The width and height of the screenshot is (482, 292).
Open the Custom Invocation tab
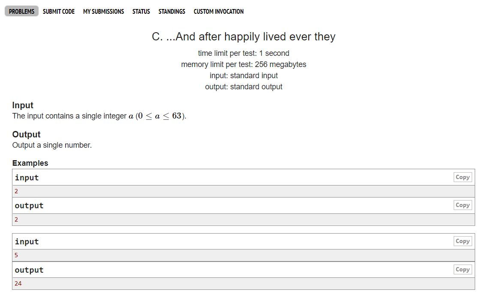pos(219,12)
